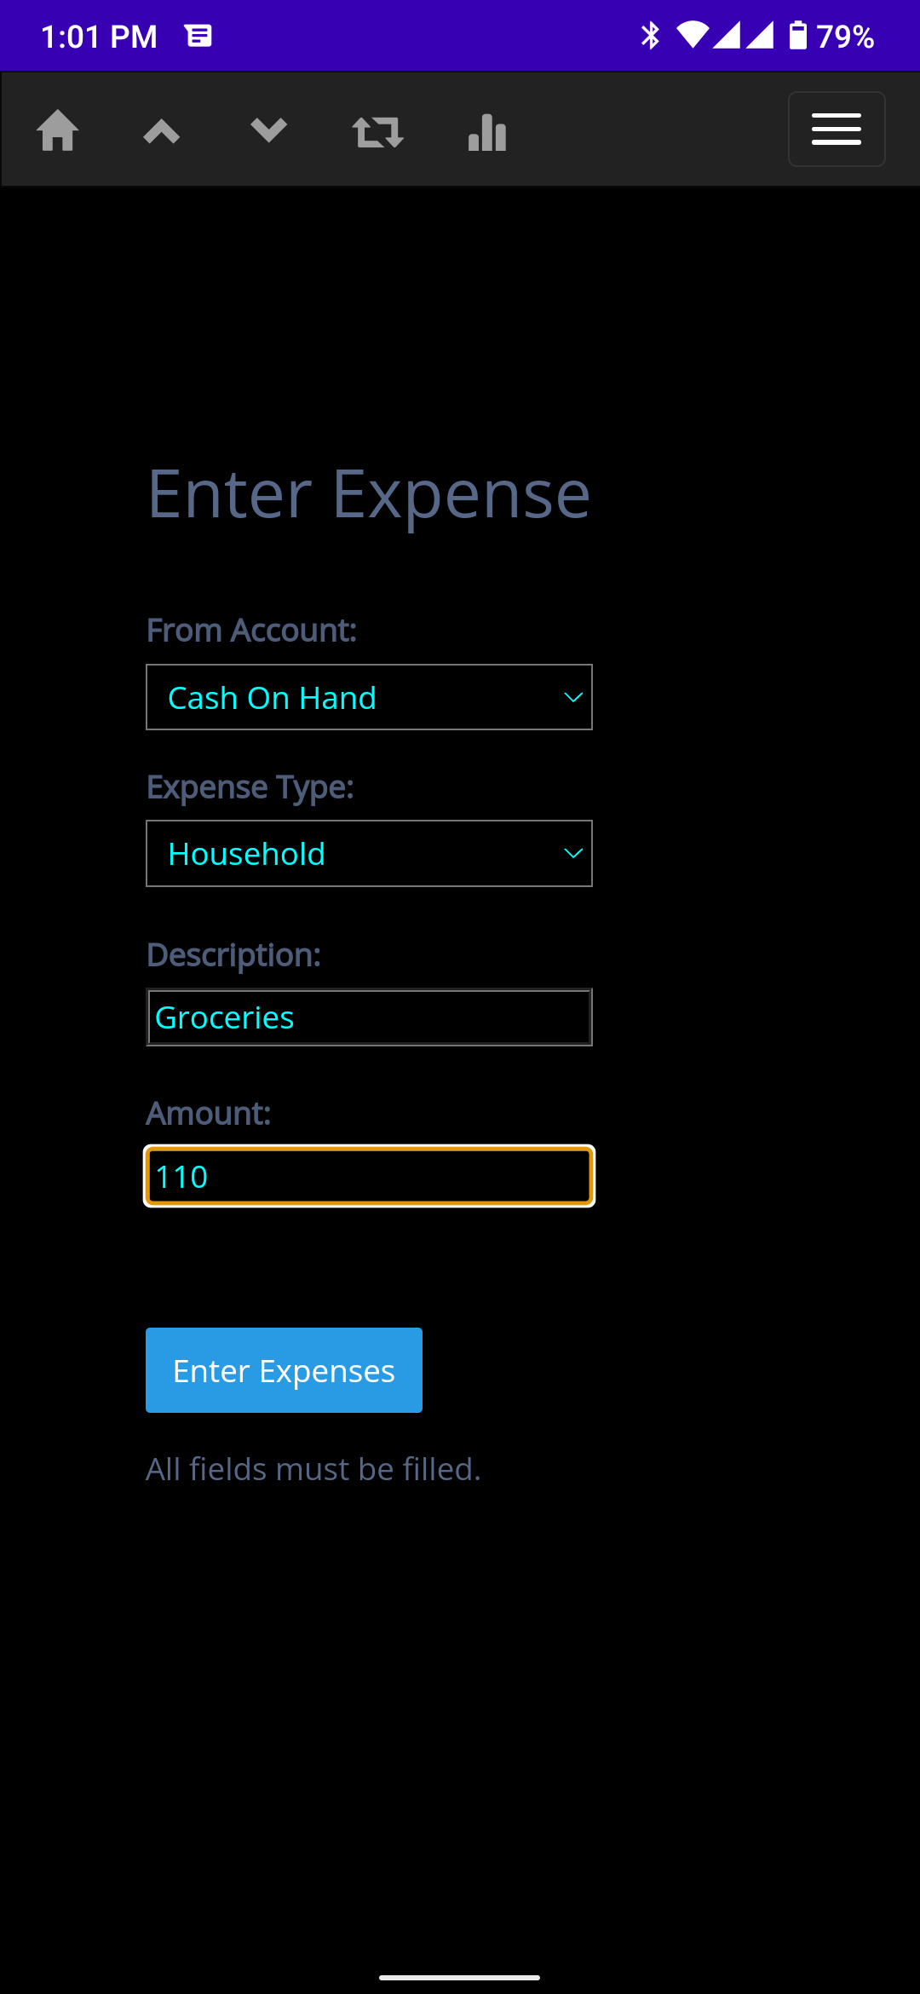This screenshot has height=1994, width=920.
Task: Focus the Description field containing Groceries
Action: (x=368, y=1017)
